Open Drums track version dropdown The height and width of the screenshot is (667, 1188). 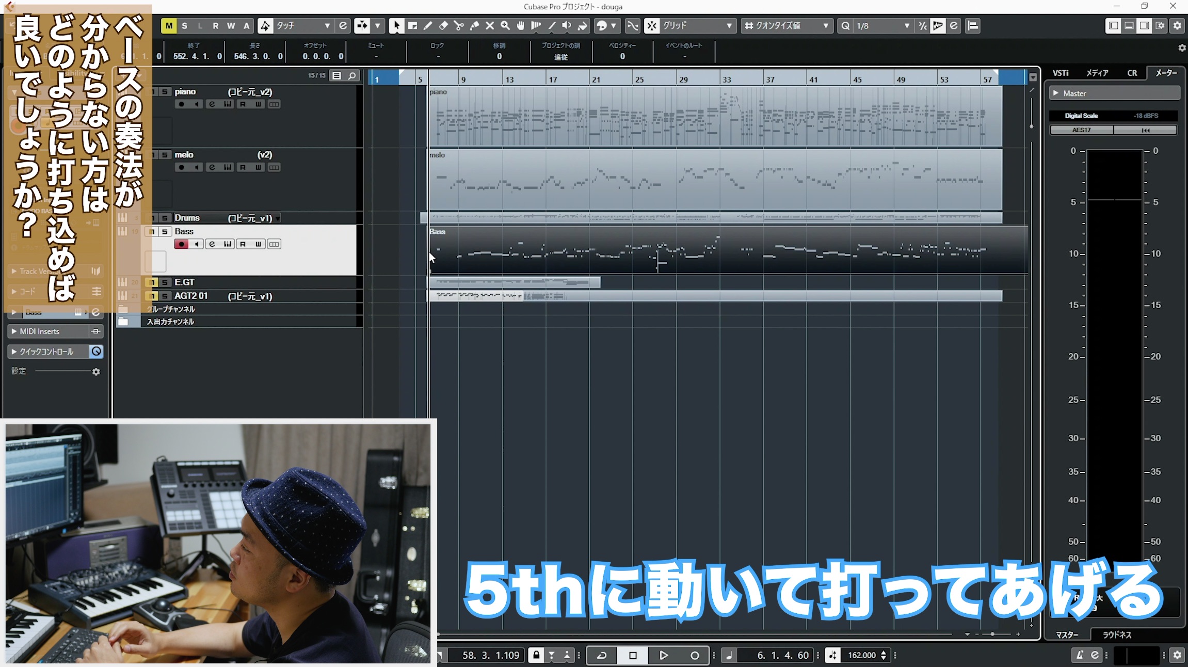click(278, 218)
